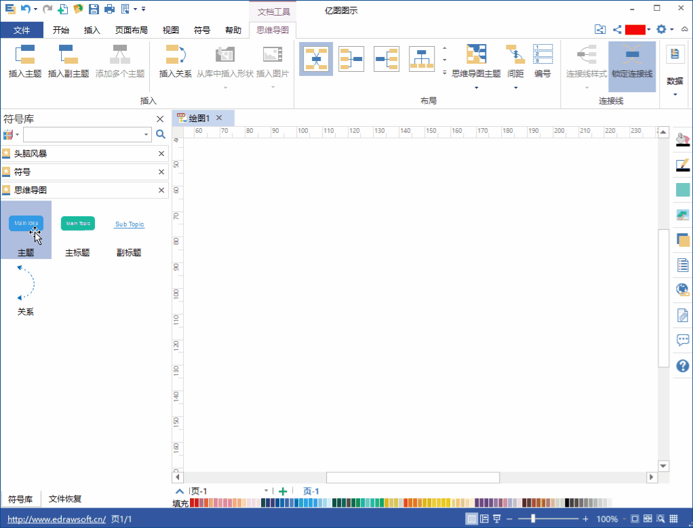This screenshot has height=528, width=693.
Task: Close the 符号库 panel
Action: [160, 119]
